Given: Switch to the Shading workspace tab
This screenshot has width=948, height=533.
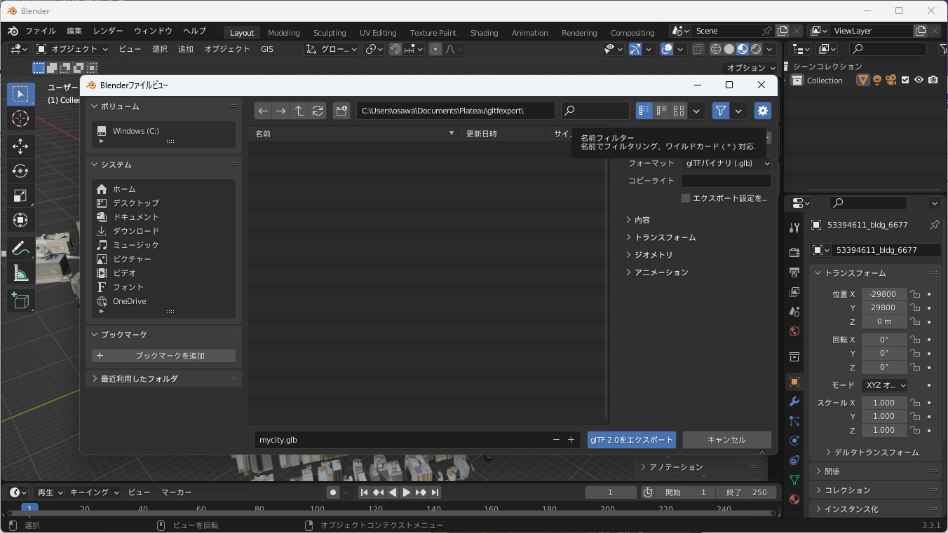Looking at the screenshot, I should pyautogui.click(x=484, y=33).
